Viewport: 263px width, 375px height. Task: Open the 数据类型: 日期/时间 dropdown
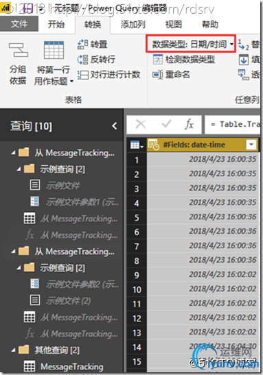[x=191, y=44]
